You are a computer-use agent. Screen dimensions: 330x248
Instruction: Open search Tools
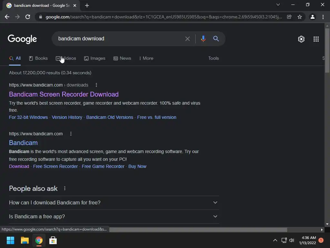point(213,58)
